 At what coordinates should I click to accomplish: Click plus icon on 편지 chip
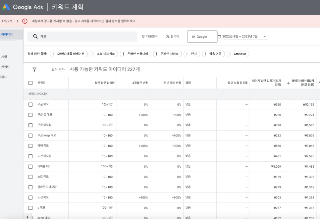pyautogui.click(x=187, y=54)
